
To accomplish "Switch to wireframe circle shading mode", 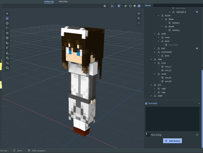I will pos(130,6).
